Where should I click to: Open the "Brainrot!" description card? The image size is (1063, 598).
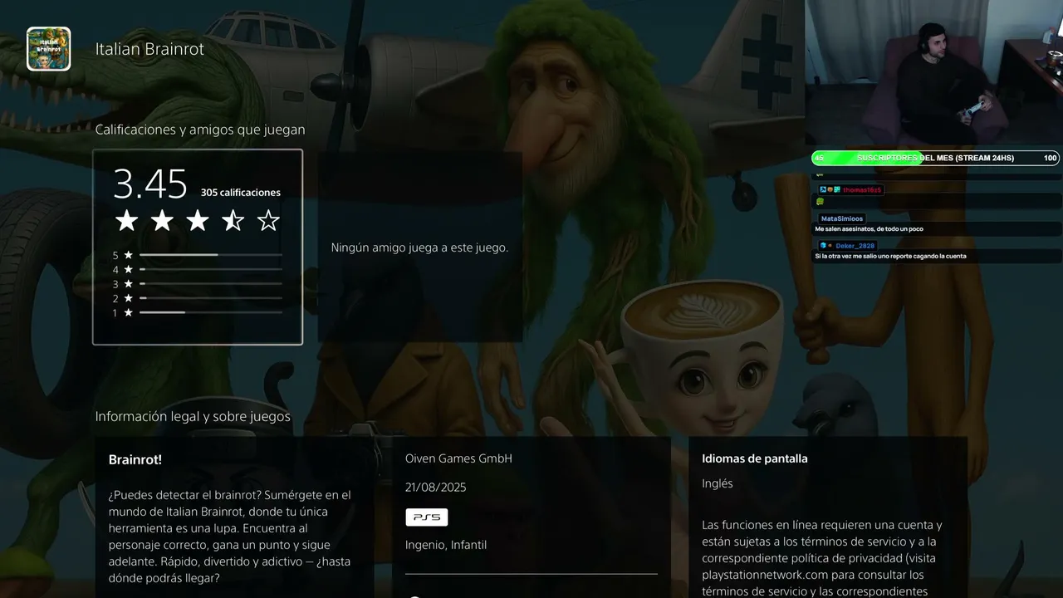click(x=234, y=517)
